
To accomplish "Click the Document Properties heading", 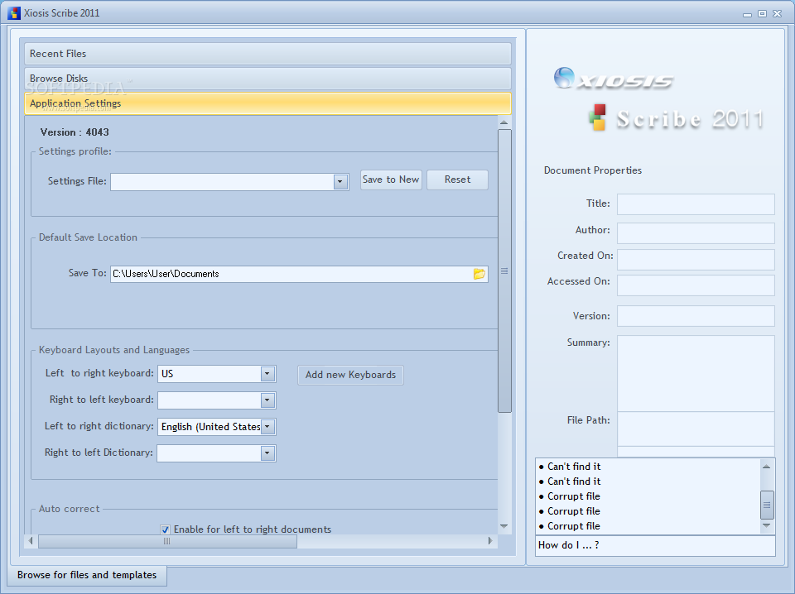I will (x=593, y=170).
